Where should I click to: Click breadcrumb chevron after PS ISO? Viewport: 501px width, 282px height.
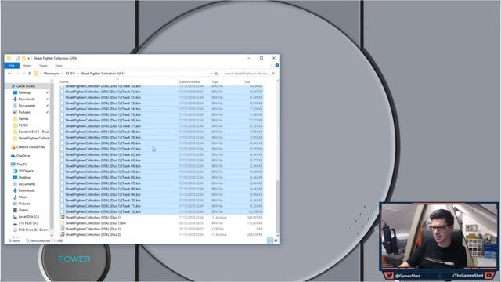78,74
